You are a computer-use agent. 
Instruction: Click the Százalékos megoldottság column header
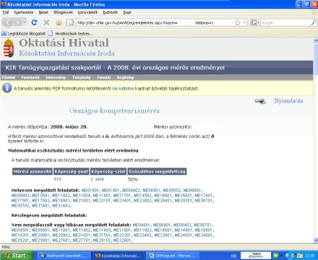click(x=157, y=171)
